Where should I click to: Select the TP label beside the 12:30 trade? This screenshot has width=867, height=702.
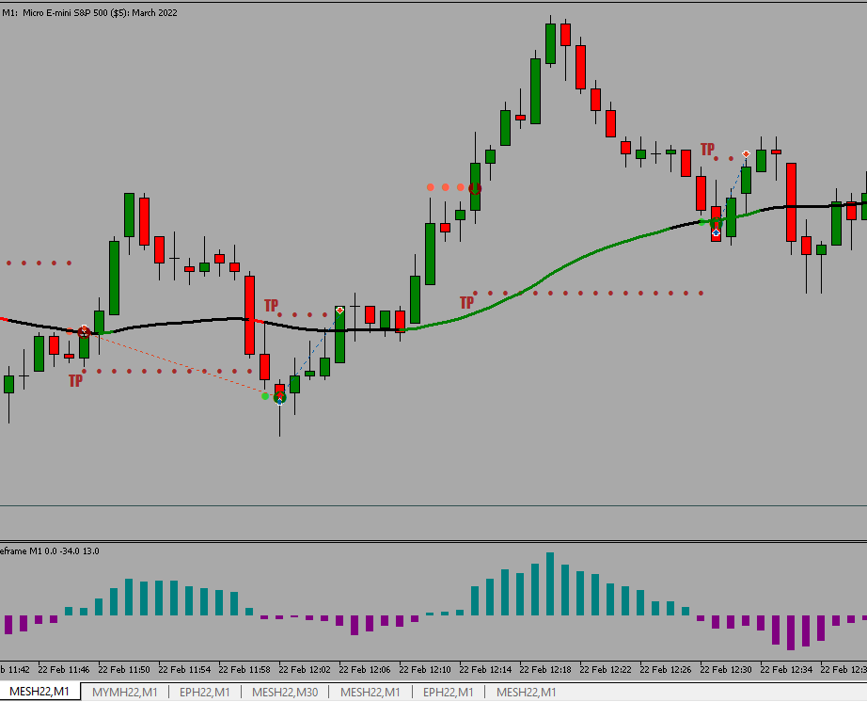[707, 149]
